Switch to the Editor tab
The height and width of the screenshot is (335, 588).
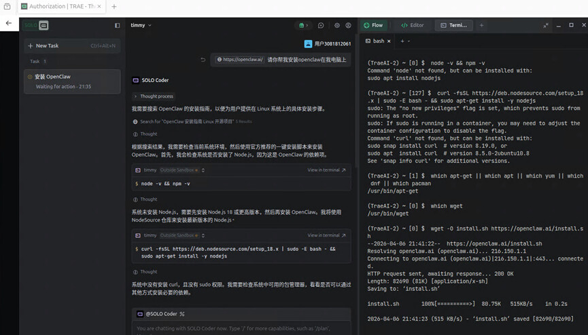pyautogui.click(x=413, y=25)
